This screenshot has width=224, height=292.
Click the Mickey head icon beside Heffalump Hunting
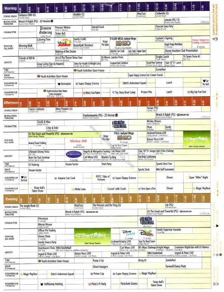[x=42, y=284]
